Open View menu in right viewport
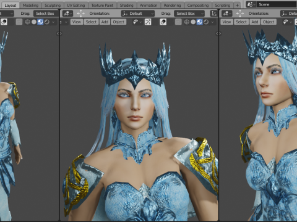The image size is (297, 222). pyautogui.click(x=226, y=22)
